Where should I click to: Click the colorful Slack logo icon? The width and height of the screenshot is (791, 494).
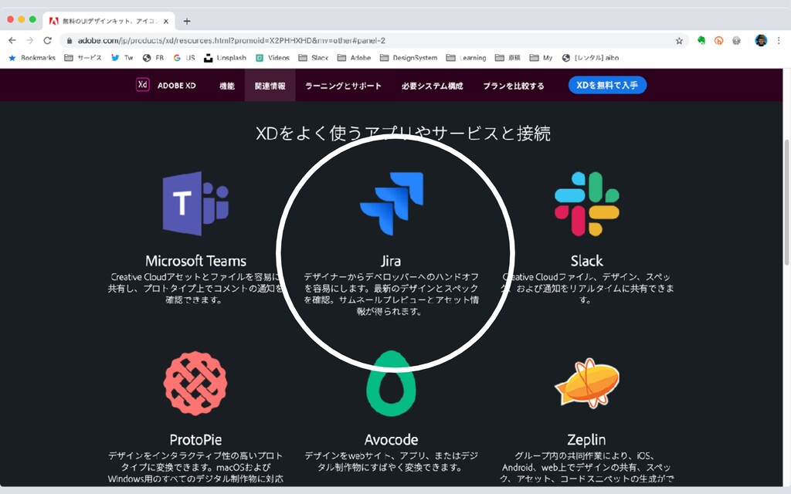[587, 204]
